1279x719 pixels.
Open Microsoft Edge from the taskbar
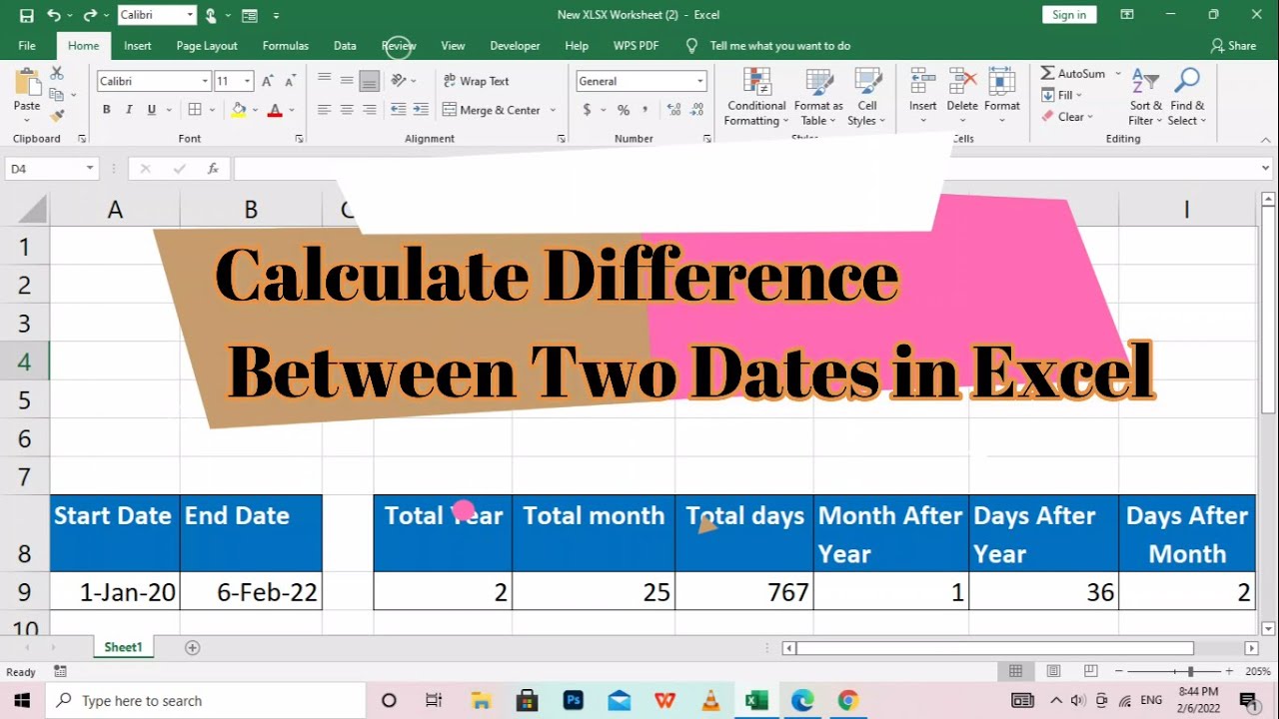point(802,701)
